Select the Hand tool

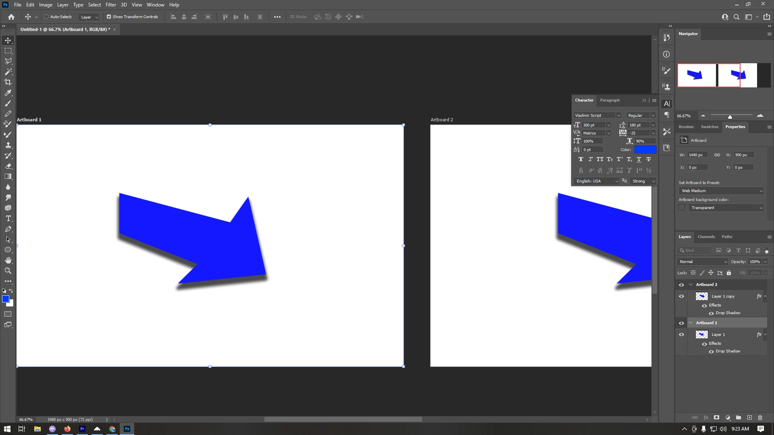(x=8, y=260)
